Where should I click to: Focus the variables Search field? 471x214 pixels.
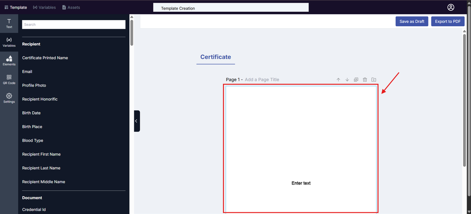74,24
